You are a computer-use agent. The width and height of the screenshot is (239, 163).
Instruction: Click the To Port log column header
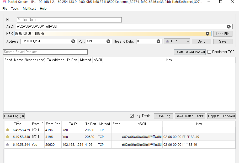coord(91,124)
